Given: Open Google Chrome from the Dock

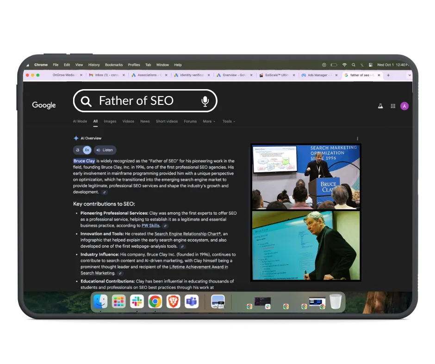Looking at the screenshot, I should (x=155, y=301).
